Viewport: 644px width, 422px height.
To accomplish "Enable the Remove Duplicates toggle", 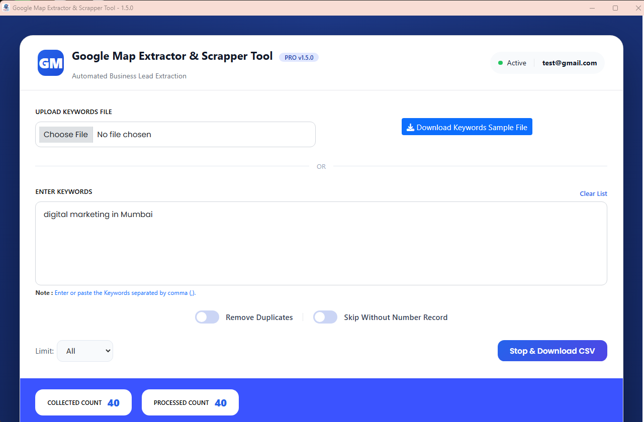I will pos(207,317).
